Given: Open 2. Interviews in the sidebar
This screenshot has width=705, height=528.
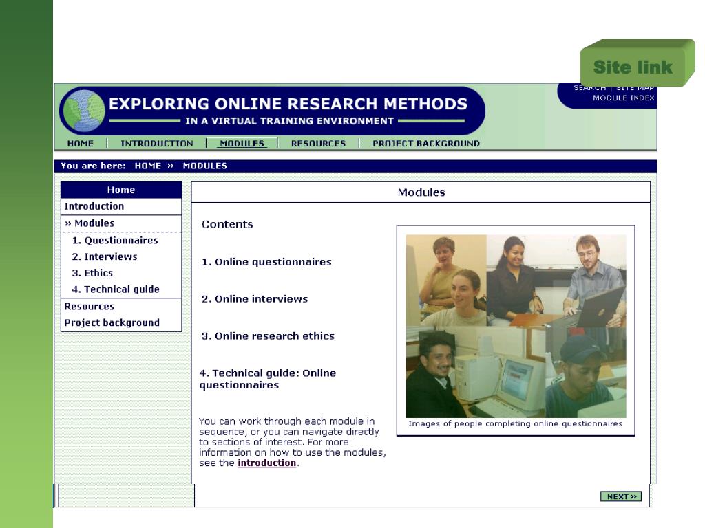Looking at the screenshot, I should 105,256.
